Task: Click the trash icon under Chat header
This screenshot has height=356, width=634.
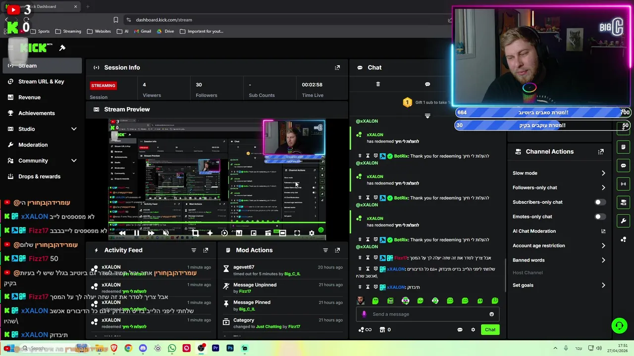Action: (378, 84)
